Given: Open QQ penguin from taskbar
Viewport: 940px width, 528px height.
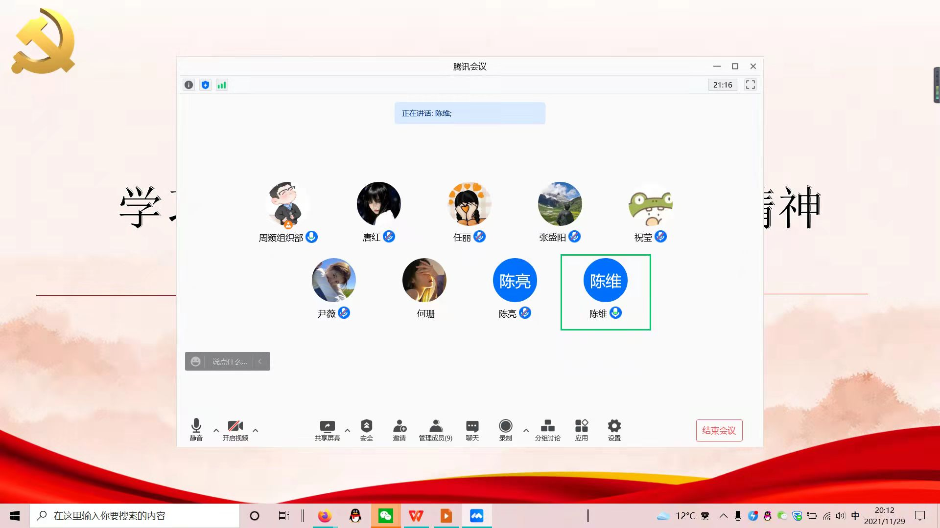Looking at the screenshot, I should pyautogui.click(x=355, y=516).
